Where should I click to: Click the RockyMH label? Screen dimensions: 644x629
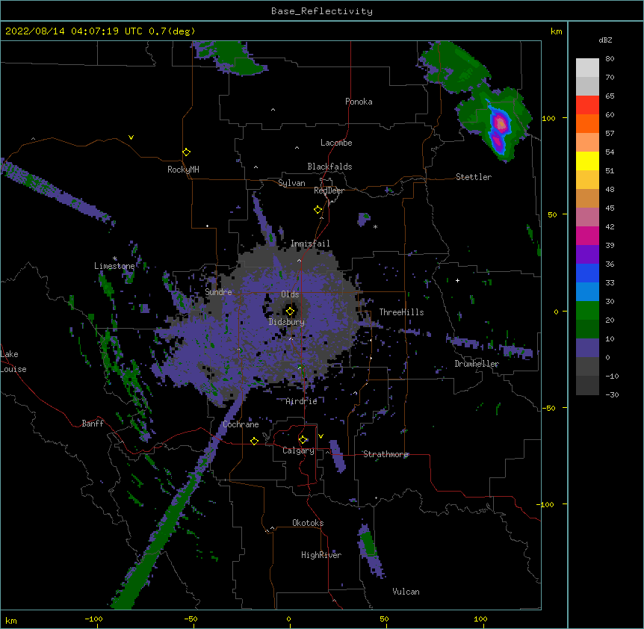coord(183,170)
